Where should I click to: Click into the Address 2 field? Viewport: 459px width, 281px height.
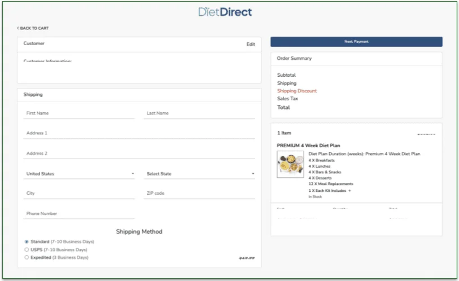point(139,153)
